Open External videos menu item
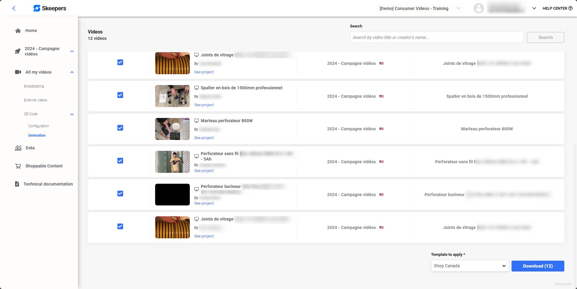This screenshot has height=289, width=577. 36,100
